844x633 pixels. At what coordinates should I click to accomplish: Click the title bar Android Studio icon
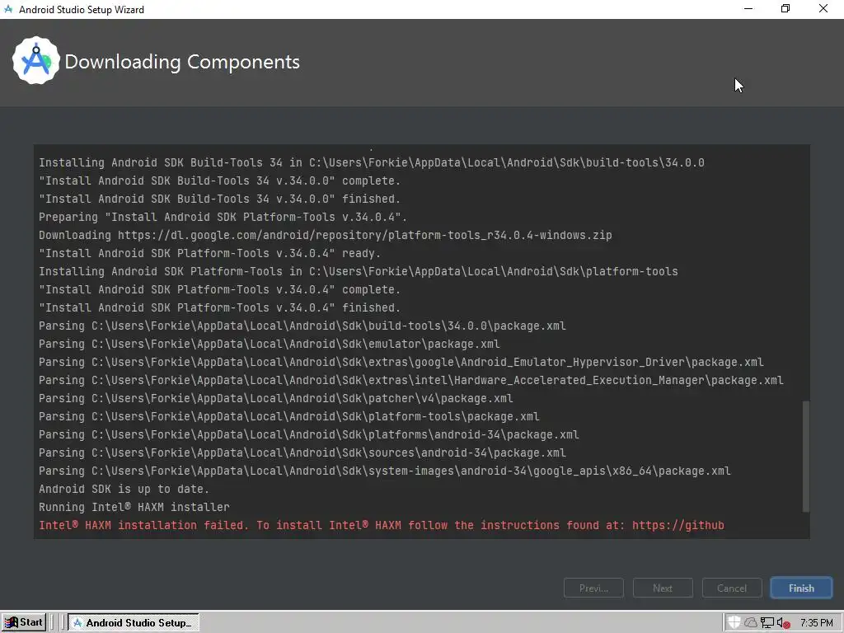[x=8, y=9]
